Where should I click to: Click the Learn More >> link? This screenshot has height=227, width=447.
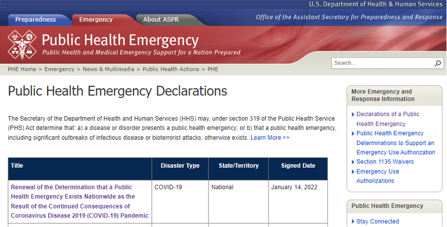[x=270, y=138]
